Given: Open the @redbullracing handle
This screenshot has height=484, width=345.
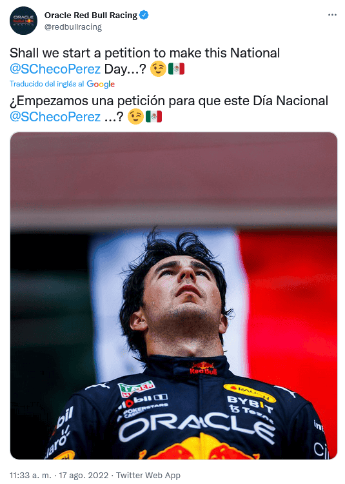Looking at the screenshot, I should pyautogui.click(x=73, y=27).
